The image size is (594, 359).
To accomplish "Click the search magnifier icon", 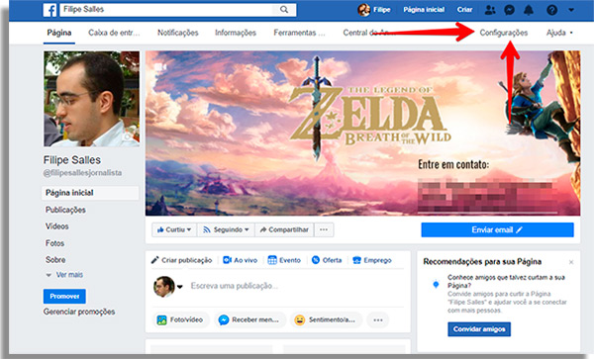I will pyautogui.click(x=284, y=10).
